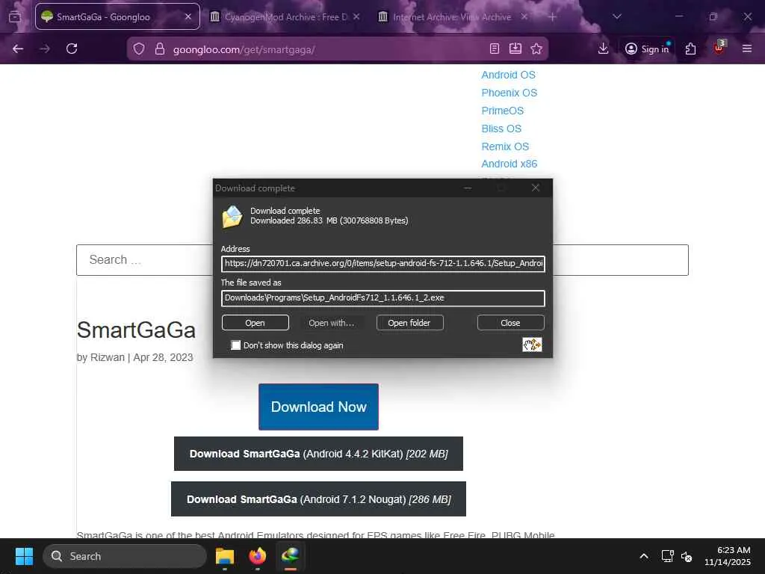This screenshot has height=574, width=765.
Task: Open Firefox application menu
Action: [x=747, y=49]
